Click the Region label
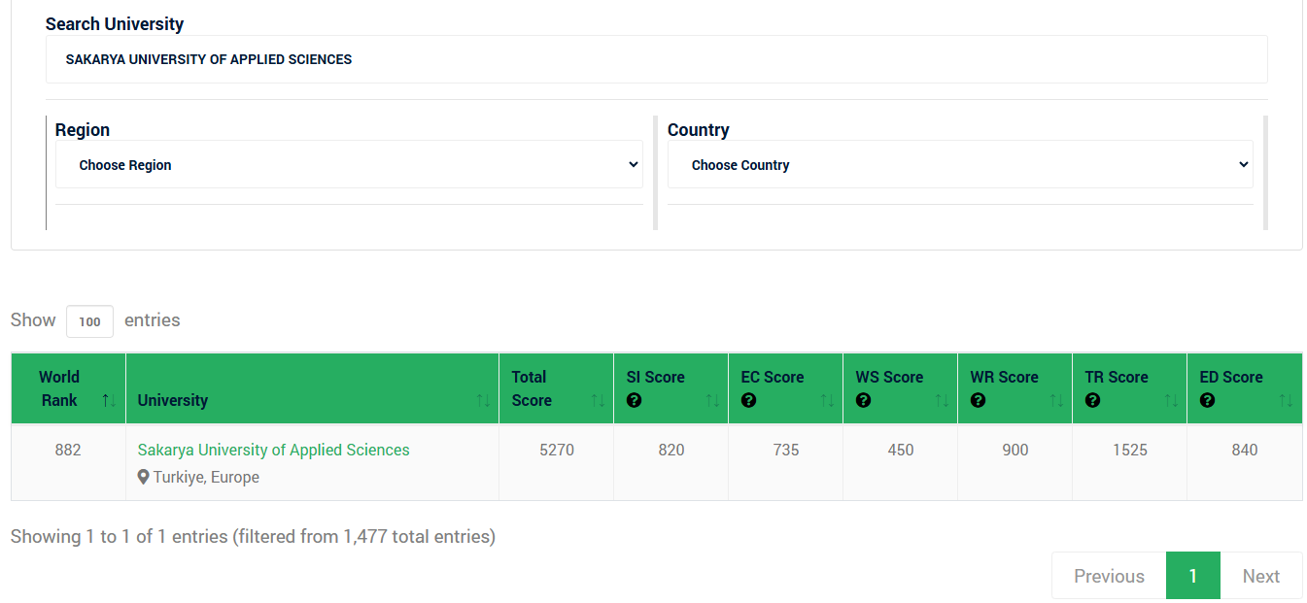The image size is (1307, 603). [x=83, y=130]
